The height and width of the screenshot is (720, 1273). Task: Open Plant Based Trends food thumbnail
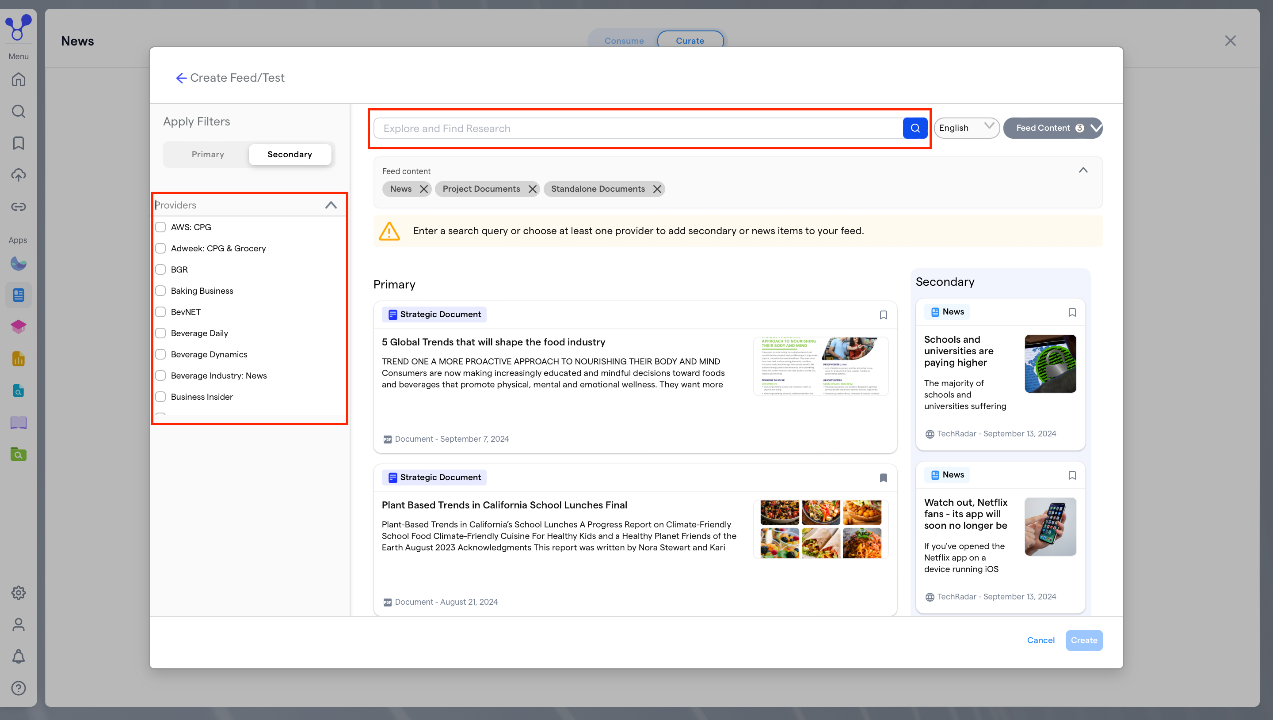pyautogui.click(x=820, y=529)
